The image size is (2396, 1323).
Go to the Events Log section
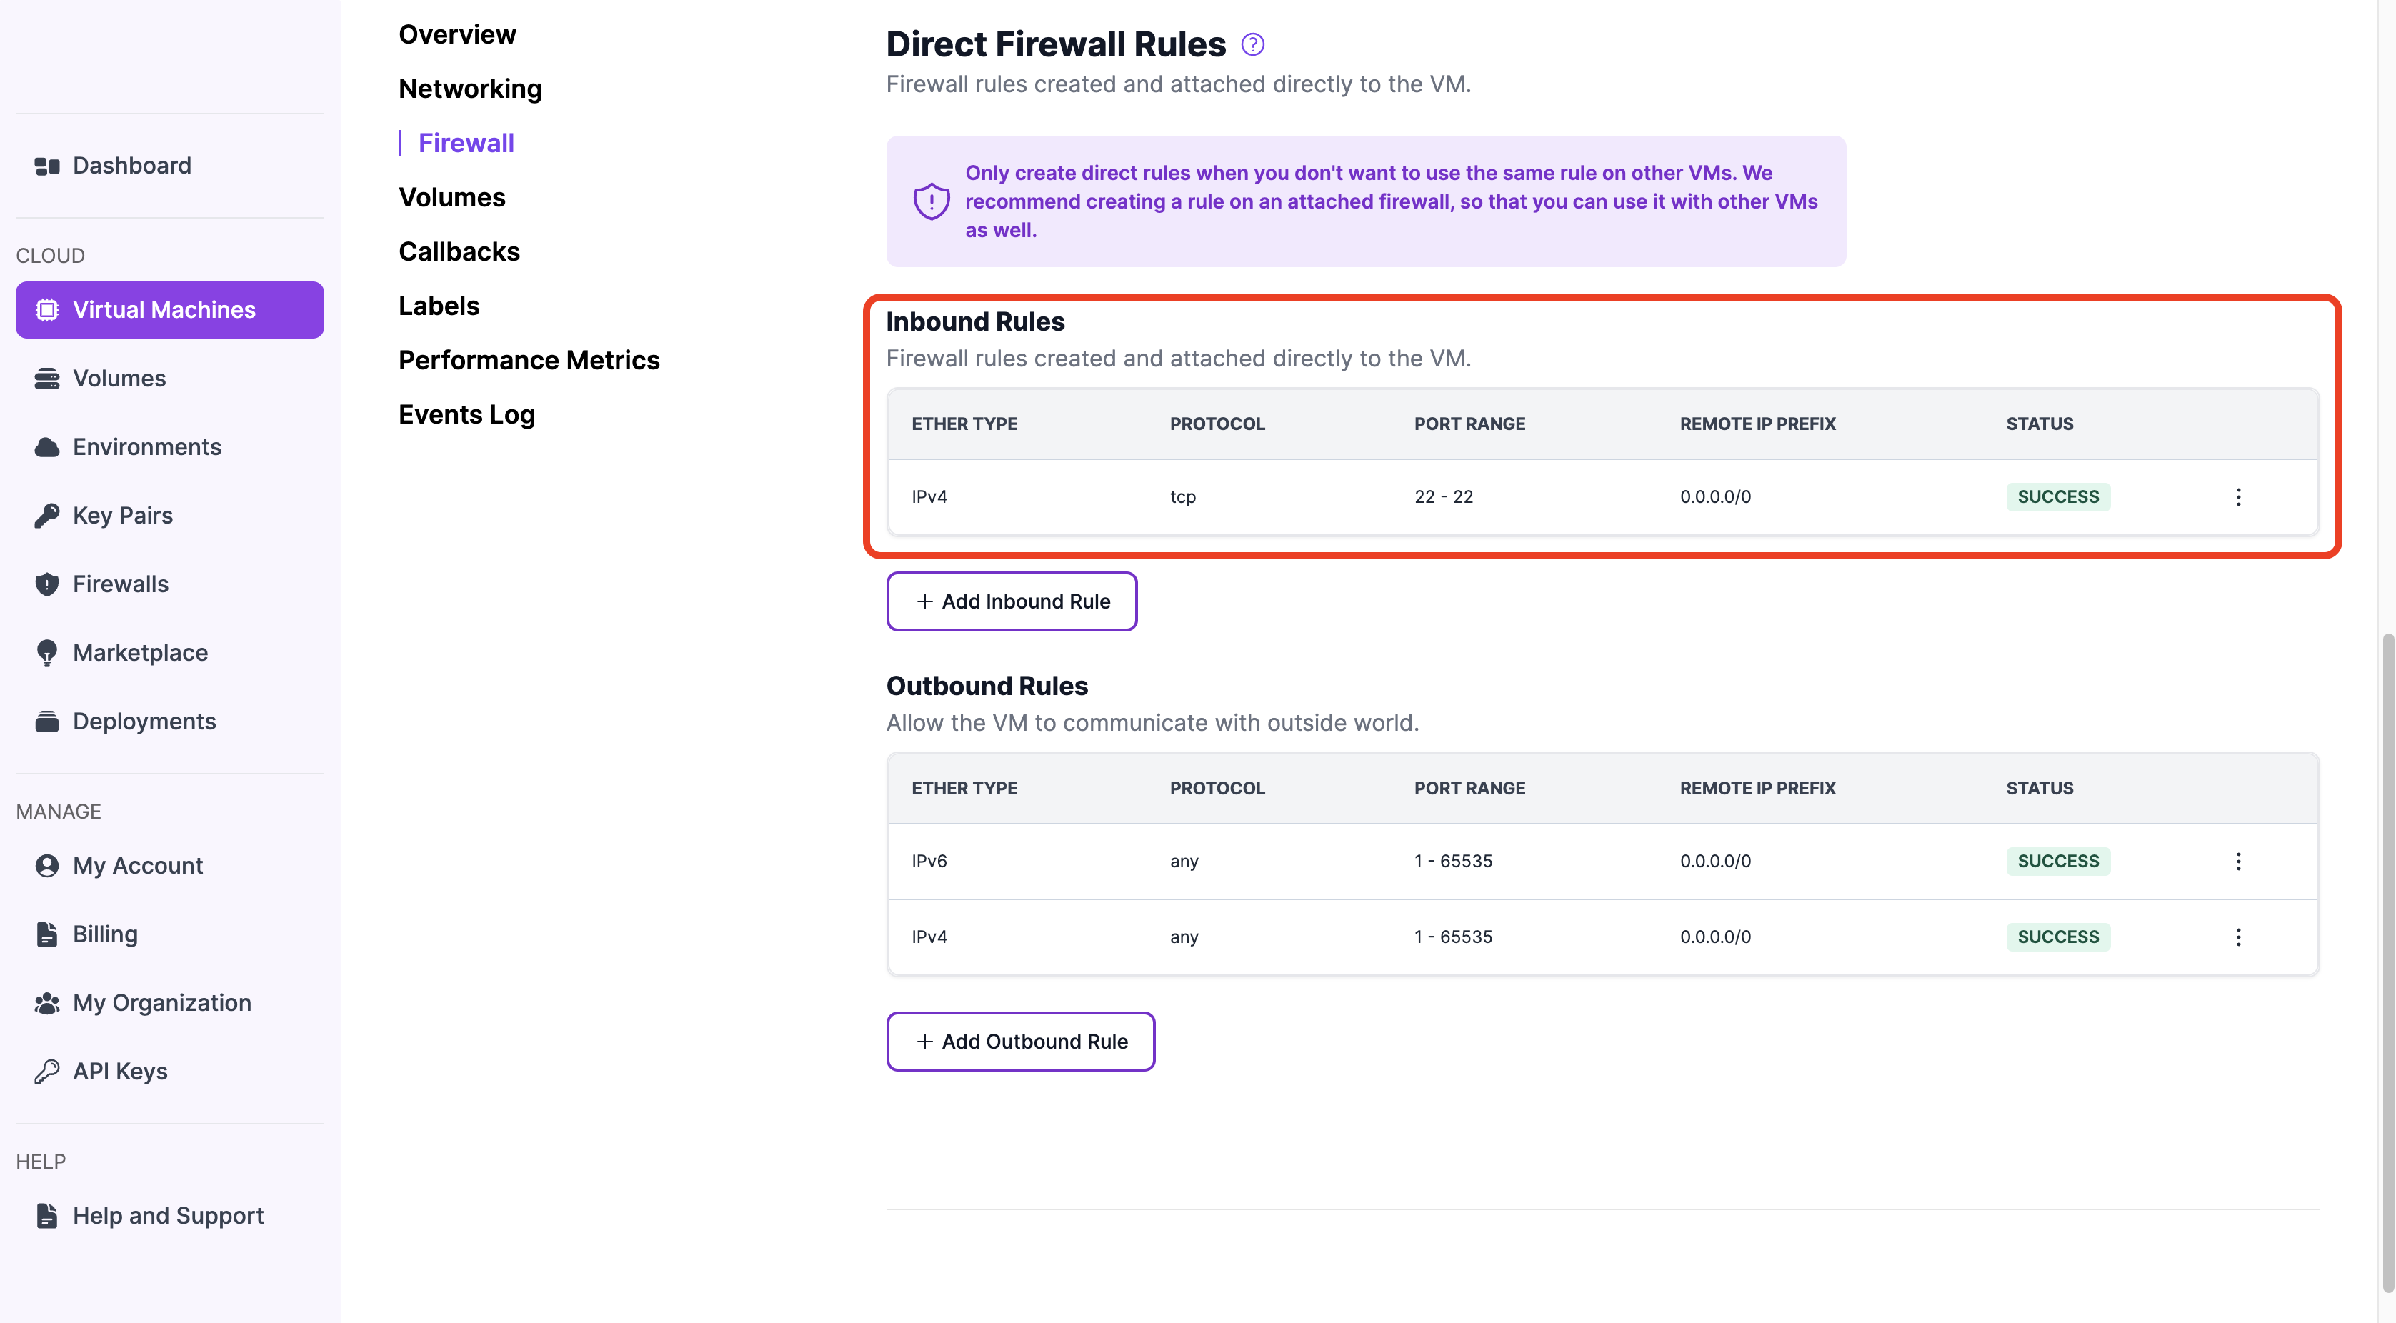(466, 415)
